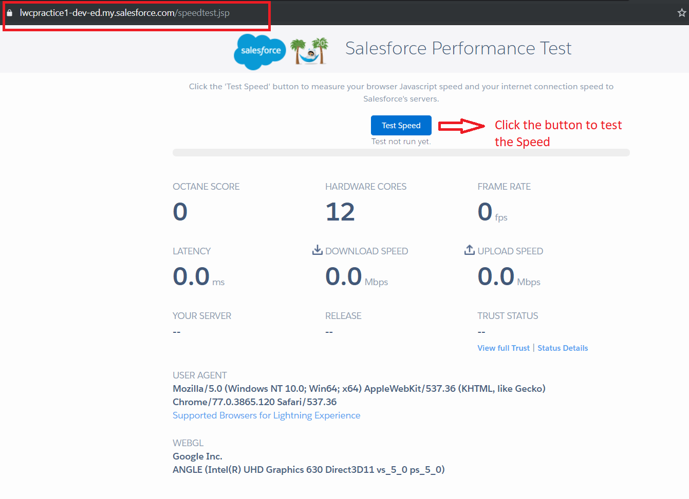This screenshot has width=689, height=499.
Task: Click the latency value 0.0 ms
Action: pyautogui.click(x=199, y=277)
